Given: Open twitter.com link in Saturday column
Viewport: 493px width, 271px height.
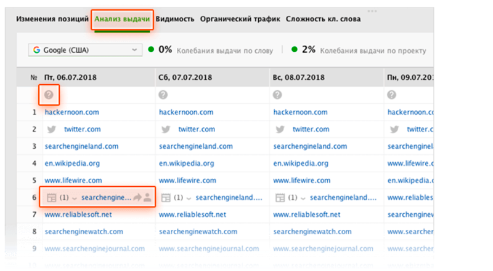Looking at the screenshot, I should point(197,129).
